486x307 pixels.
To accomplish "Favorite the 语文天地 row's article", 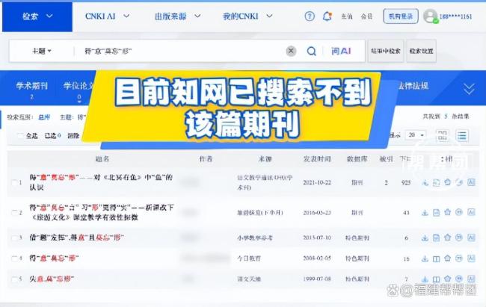I will pos(448,279).
